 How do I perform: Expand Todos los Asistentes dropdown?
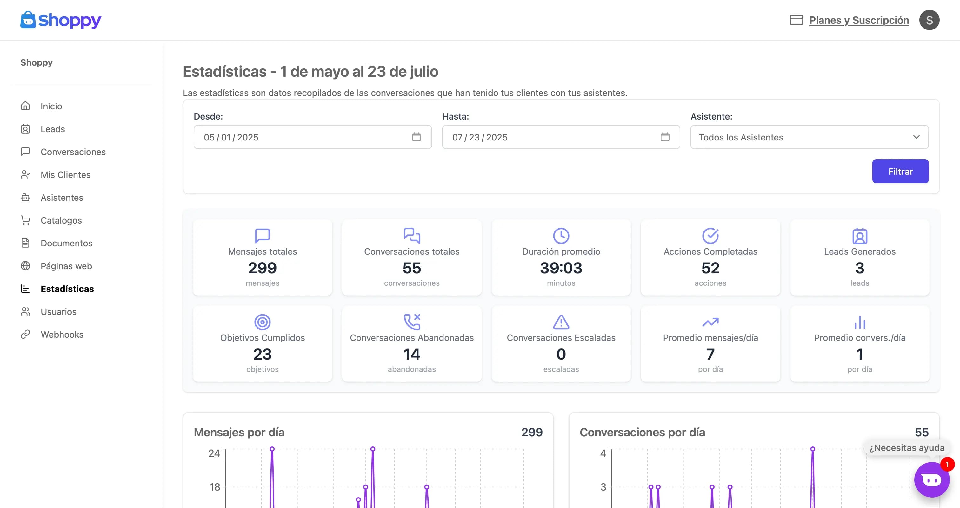pos(810,137)
